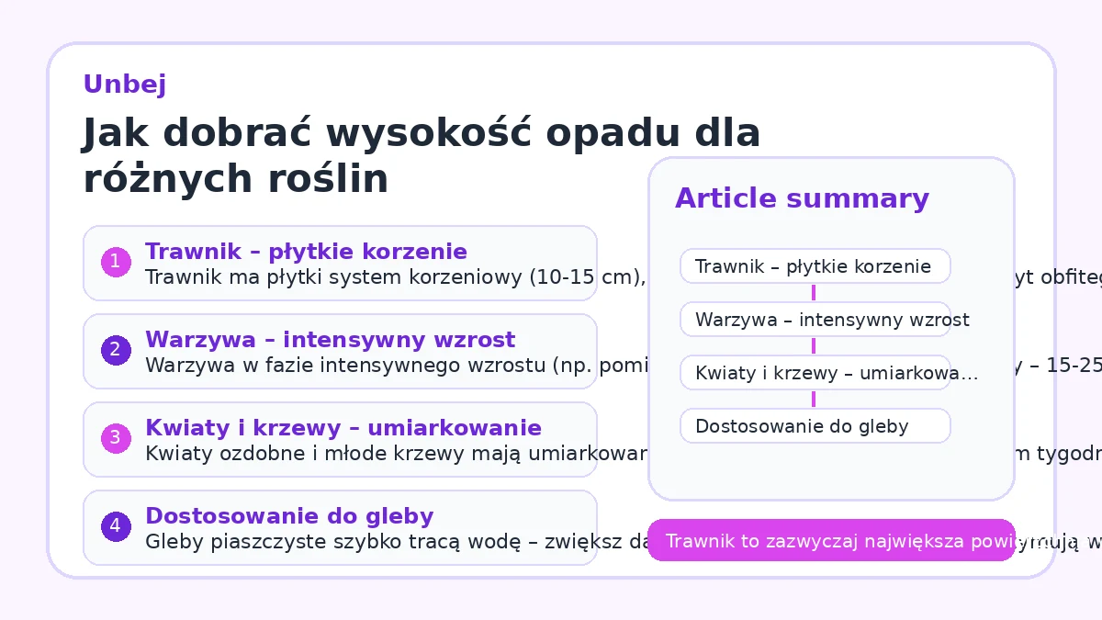Click the pink banner 'Trawnik to zazwyczaj największa'

point(832,540)
